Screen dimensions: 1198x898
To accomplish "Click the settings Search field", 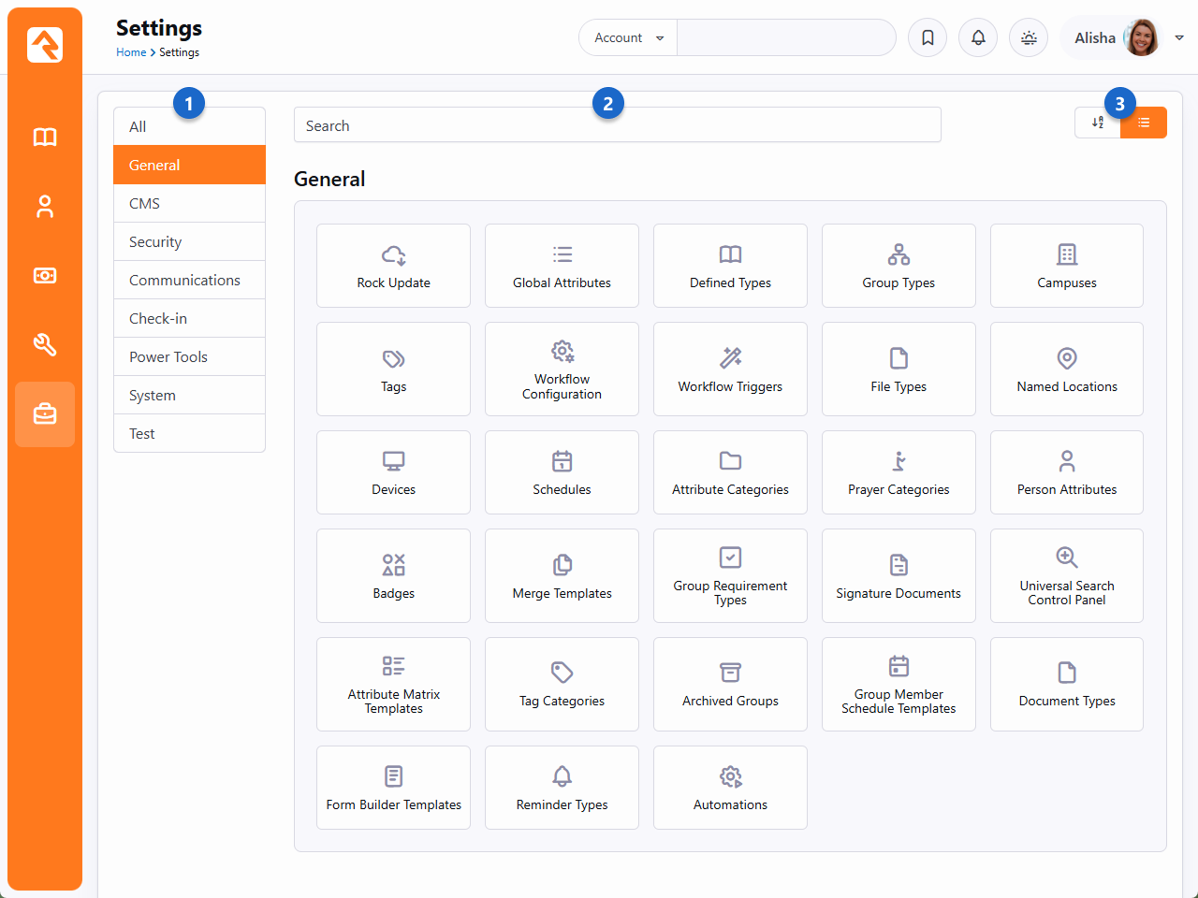I will pyautogui.click(x=617, y=125).
